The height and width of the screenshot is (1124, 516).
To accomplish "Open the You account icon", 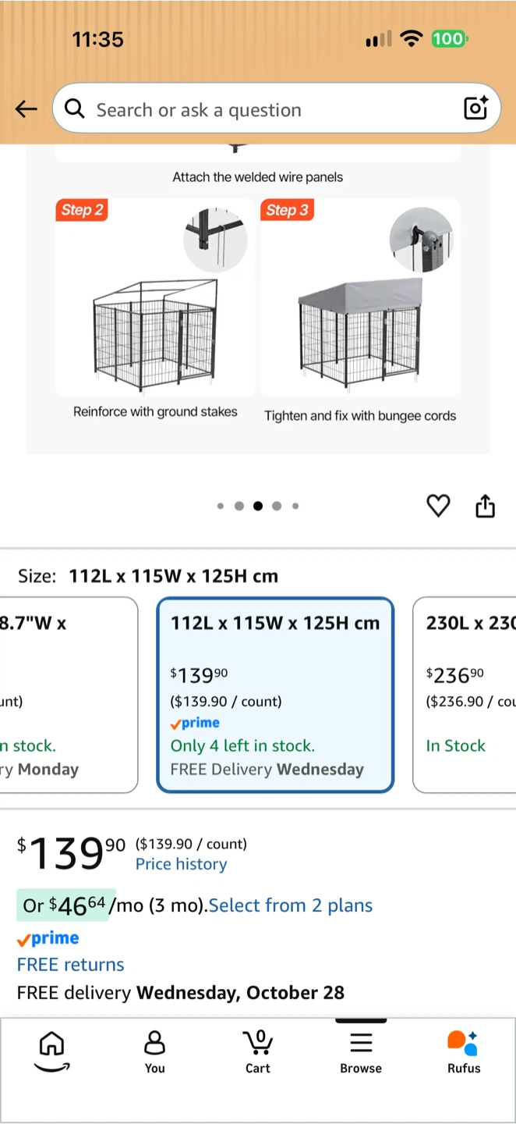I will point(154,1051).
